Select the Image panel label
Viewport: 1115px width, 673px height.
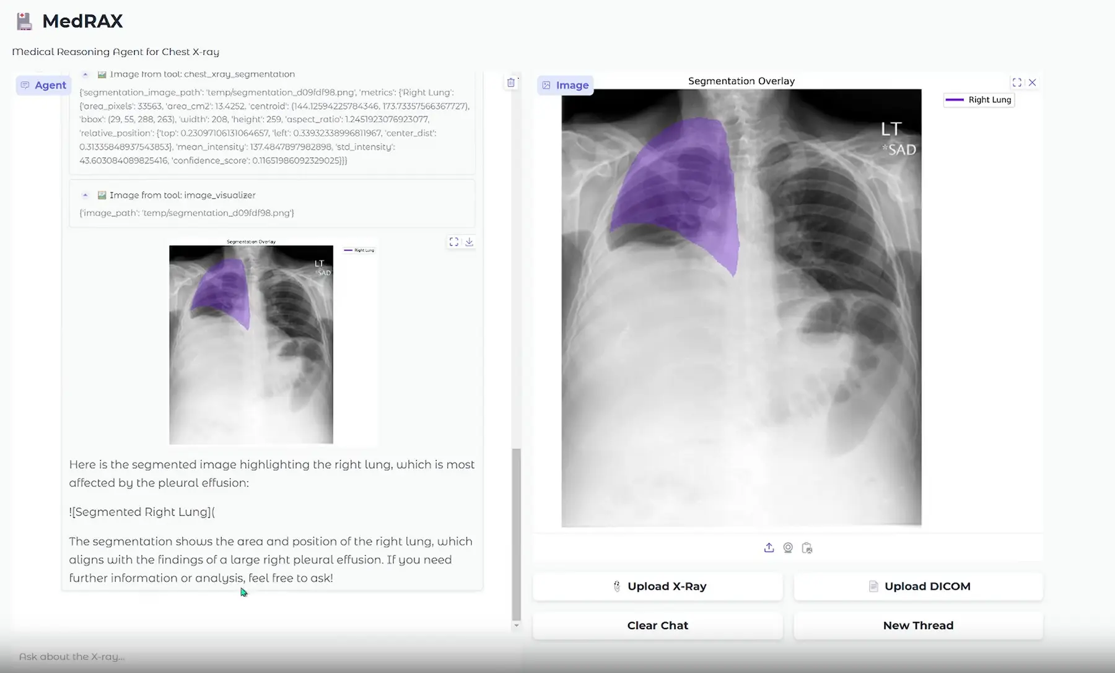tap(565, 85)
